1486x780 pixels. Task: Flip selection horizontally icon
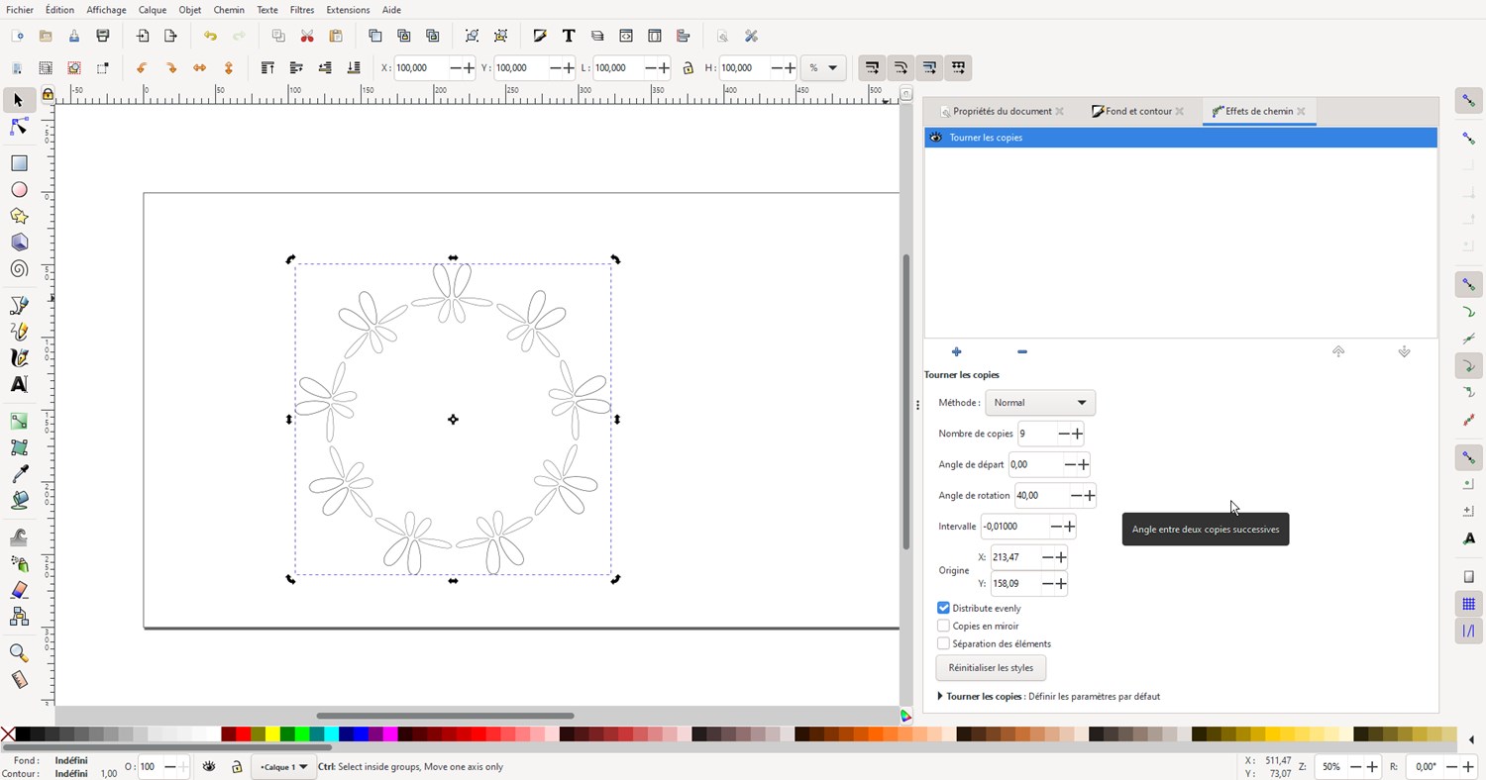[x=199, y=67]
